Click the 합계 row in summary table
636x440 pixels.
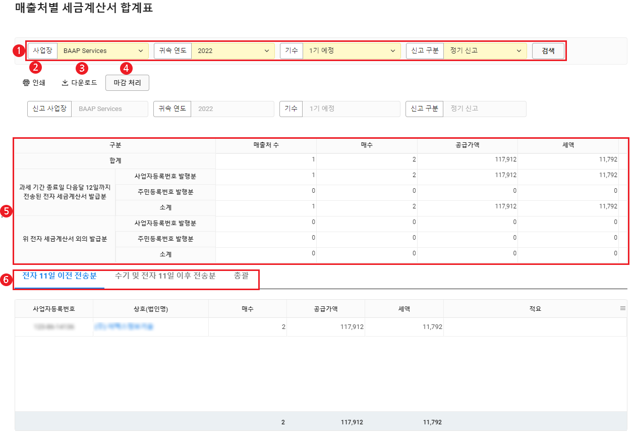(x=115, y=161)
